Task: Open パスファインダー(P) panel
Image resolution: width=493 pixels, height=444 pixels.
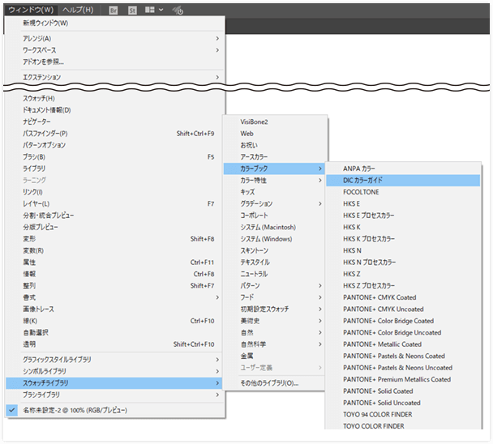Action: tap(115, 133)
